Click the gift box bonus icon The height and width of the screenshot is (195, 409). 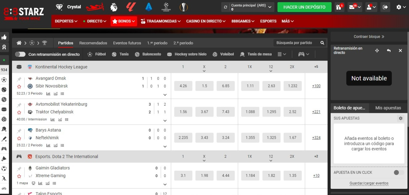pos(339,7)
